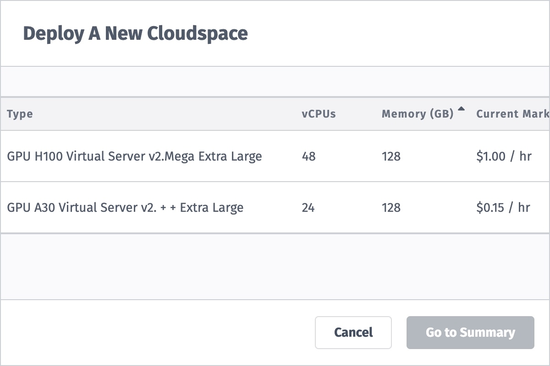The width and height of the screenshot is (550, 366).
Task: Choose the $0.15 / hr price cell
Action: (503, 208)
